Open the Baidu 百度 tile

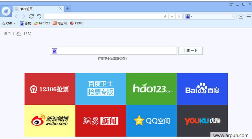click(x=202, y=89)
